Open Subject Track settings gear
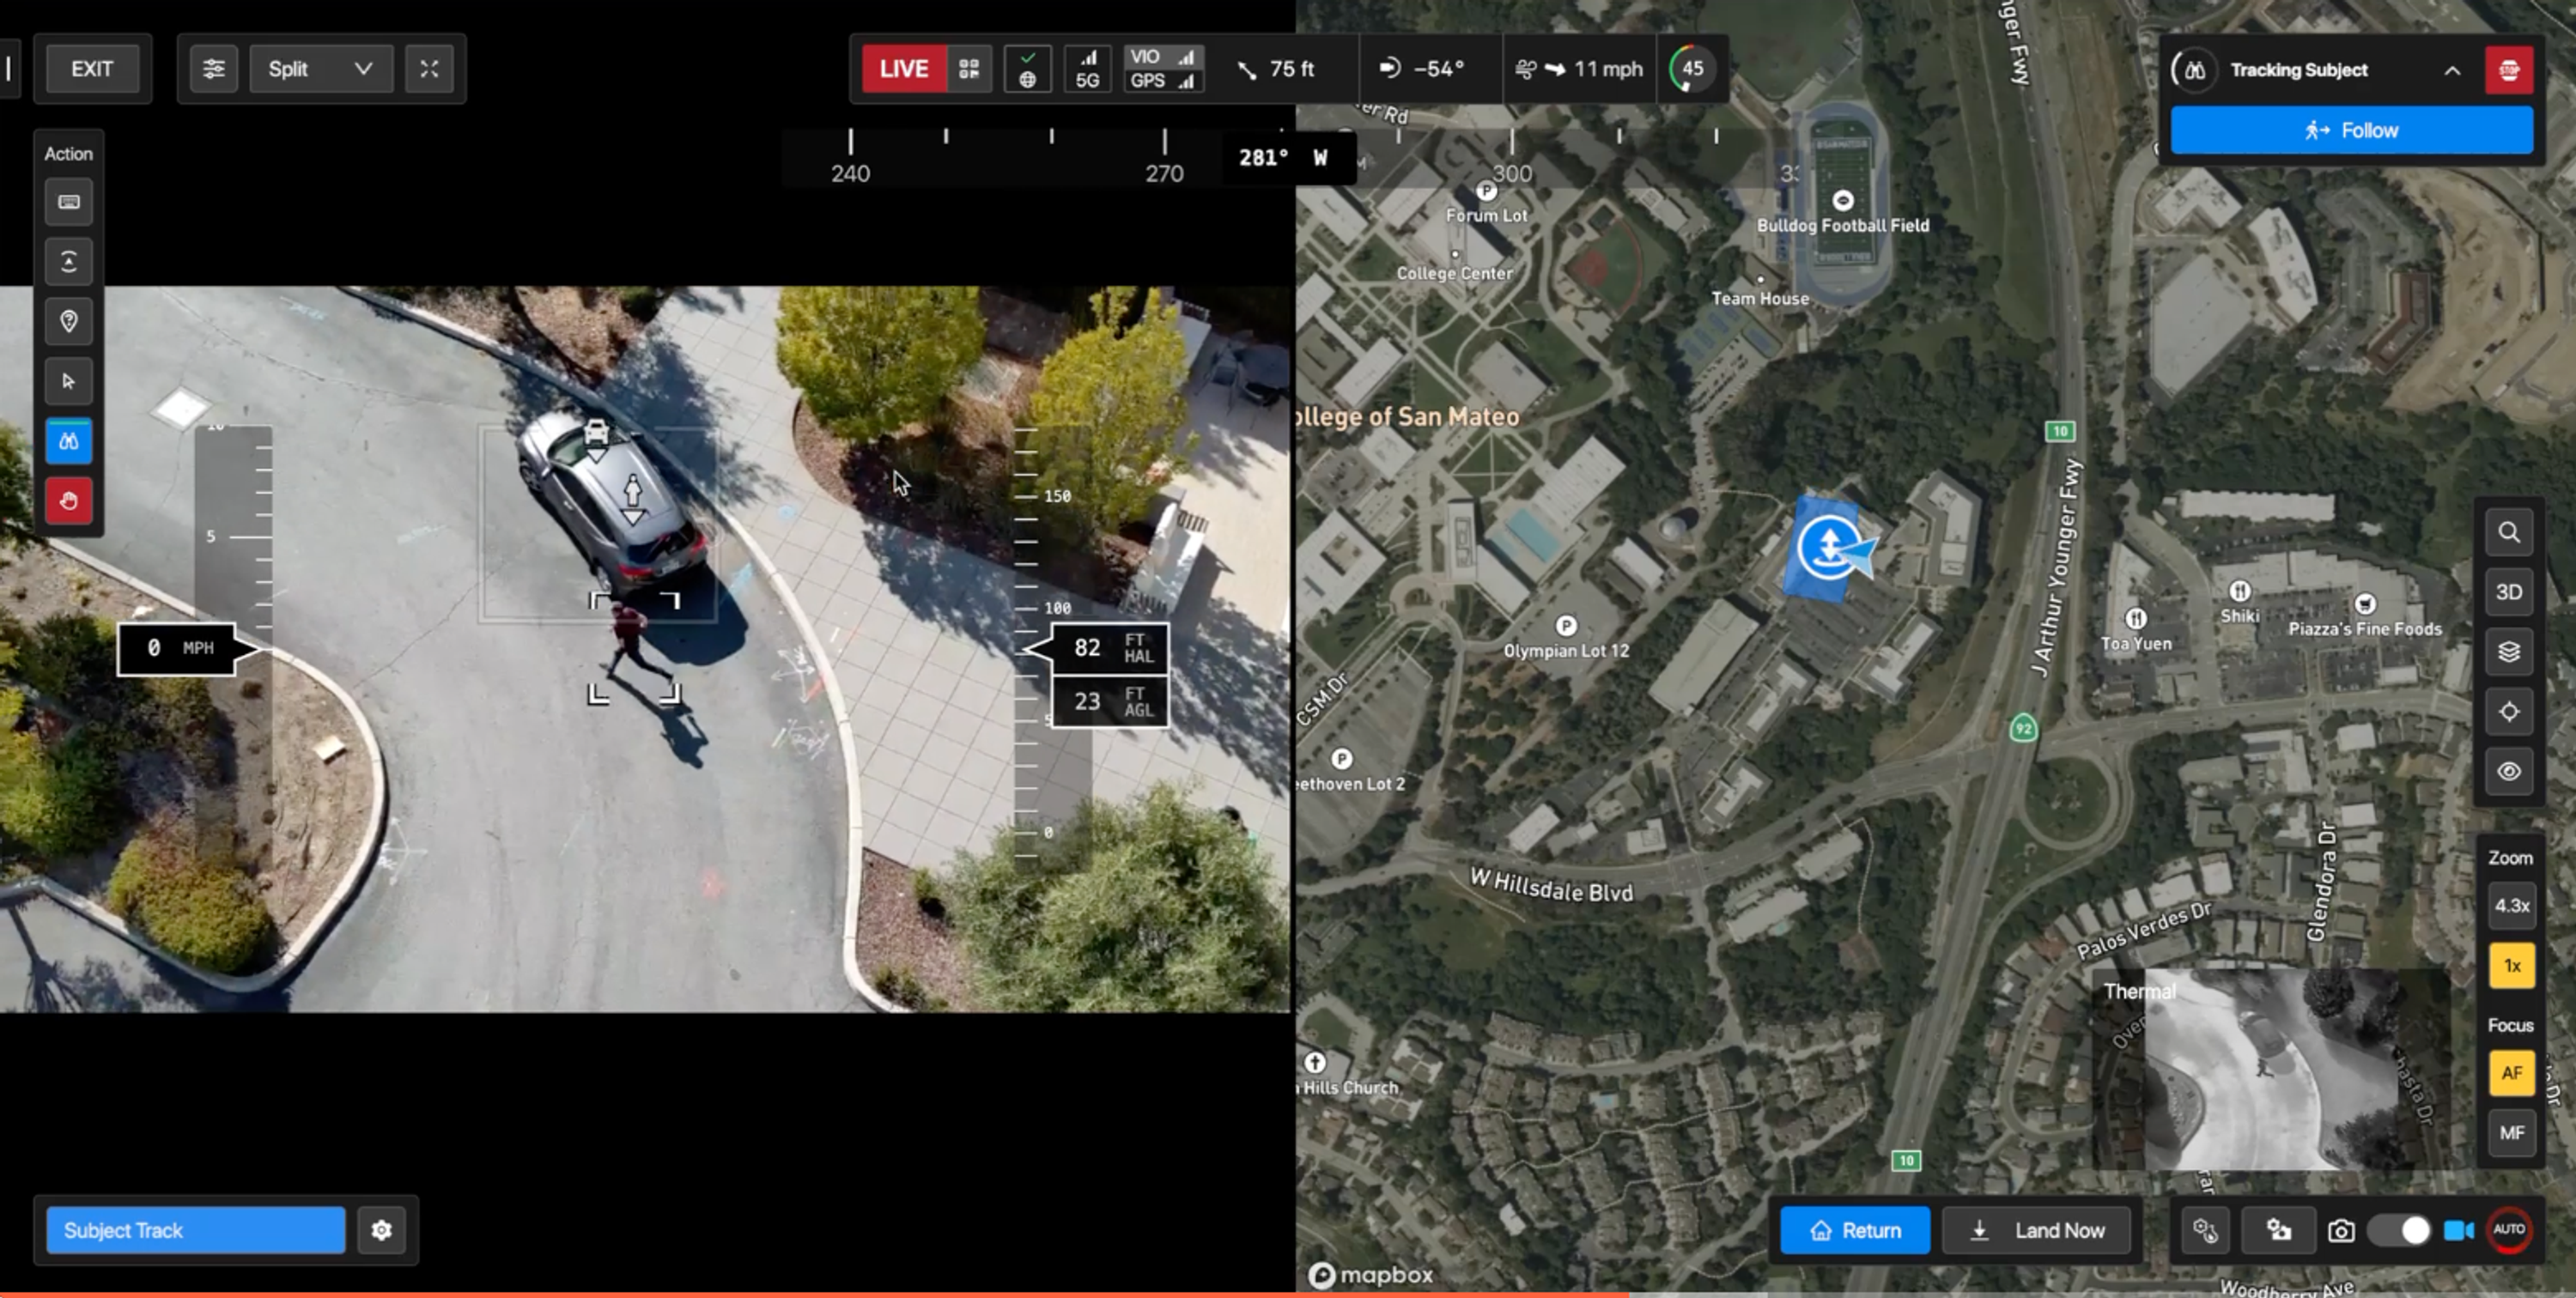Screen dimensions: 2576x1298 [381, 1230]
